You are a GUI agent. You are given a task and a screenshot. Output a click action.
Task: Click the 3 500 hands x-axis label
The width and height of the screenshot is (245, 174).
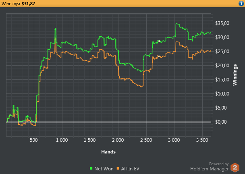pos(202,140)
